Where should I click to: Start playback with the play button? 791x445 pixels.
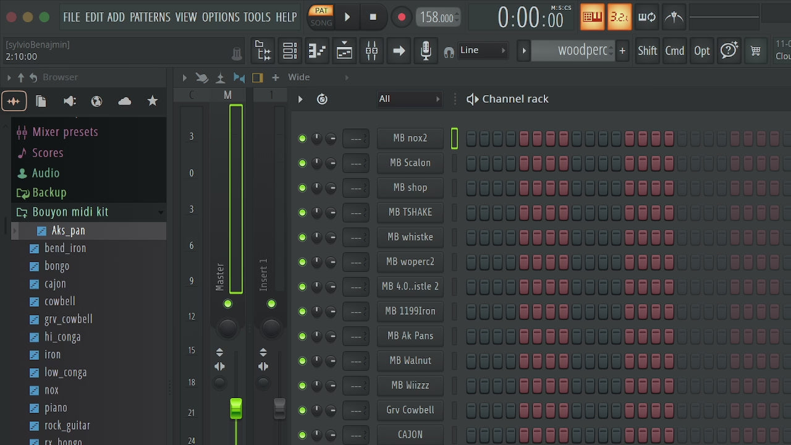coord(347,17)
